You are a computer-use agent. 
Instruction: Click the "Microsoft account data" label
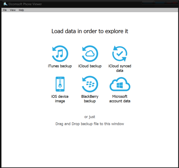coord(120,99)
